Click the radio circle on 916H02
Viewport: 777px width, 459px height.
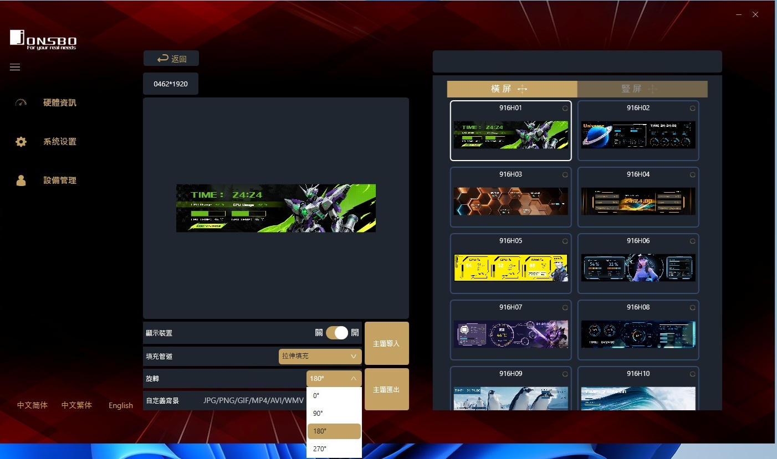692,109
